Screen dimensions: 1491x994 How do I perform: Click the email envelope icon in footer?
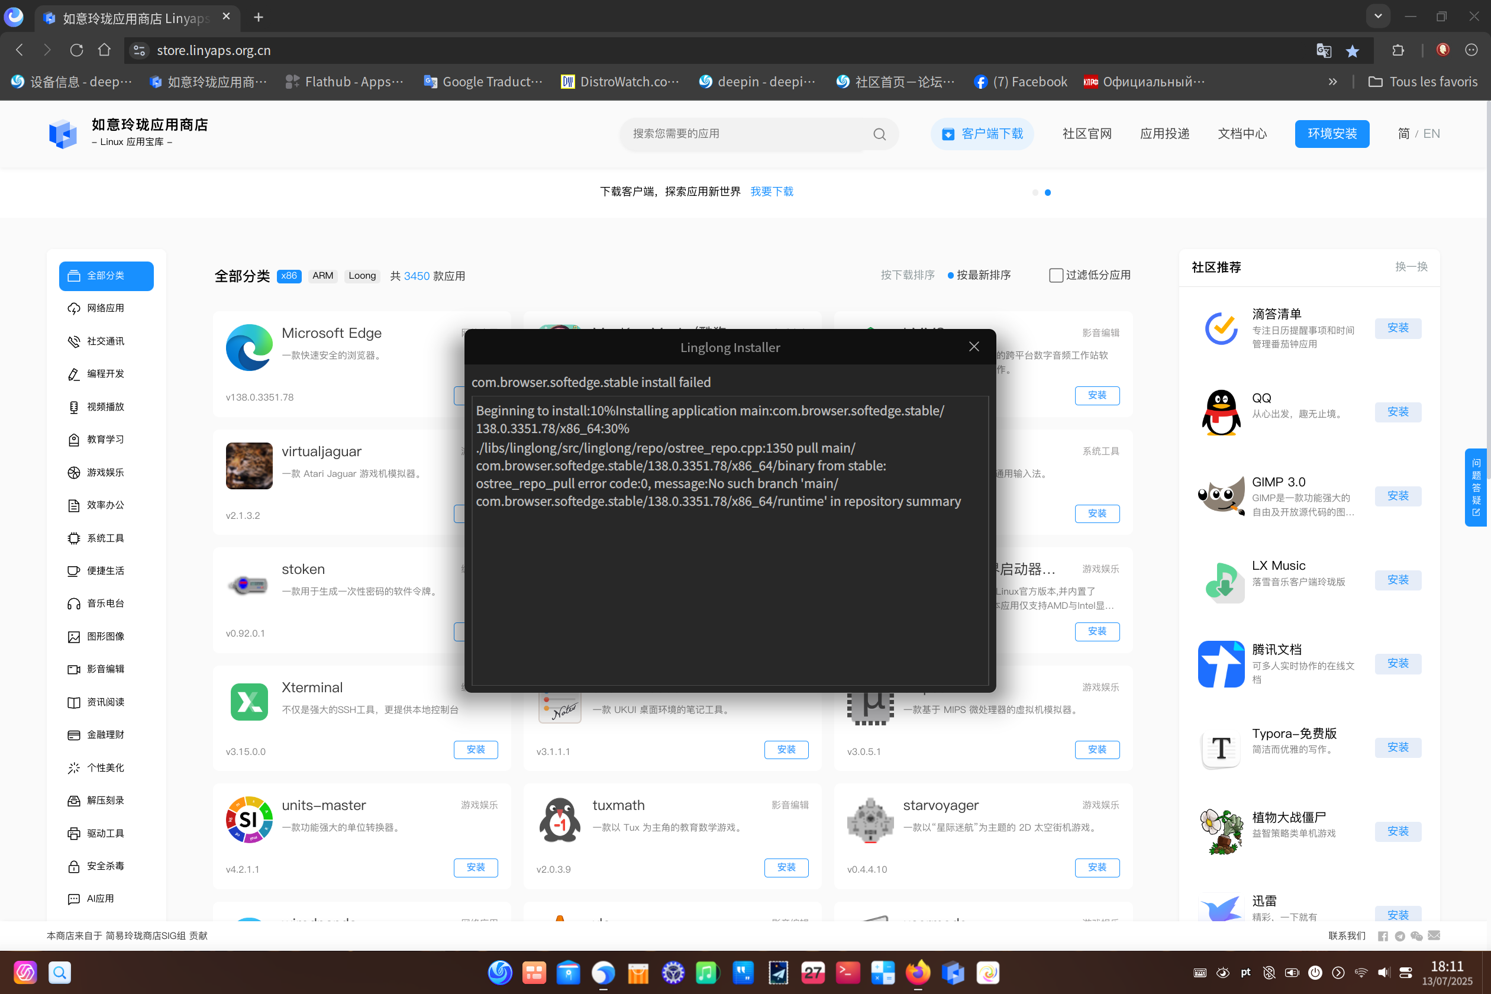coord(1435,935)
